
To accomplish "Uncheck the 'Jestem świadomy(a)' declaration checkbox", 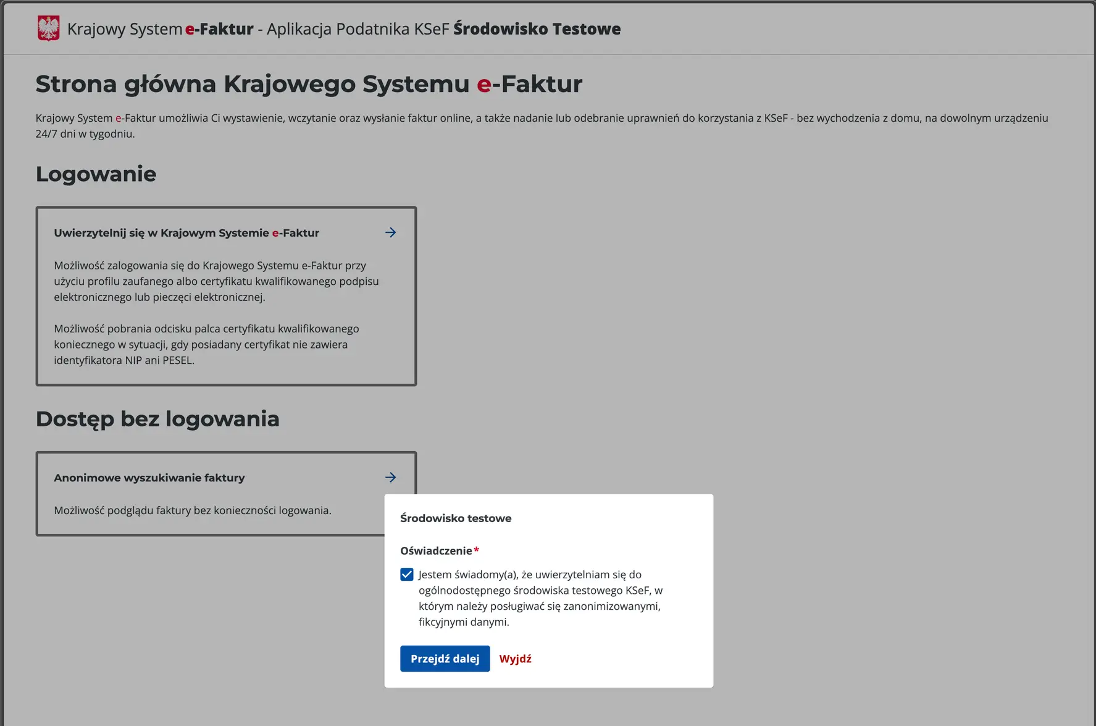I will [x=406, y=574].
